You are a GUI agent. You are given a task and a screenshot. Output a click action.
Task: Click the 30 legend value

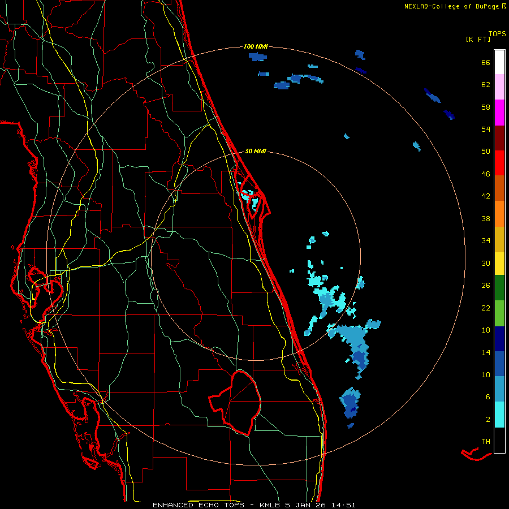point(486,263)
